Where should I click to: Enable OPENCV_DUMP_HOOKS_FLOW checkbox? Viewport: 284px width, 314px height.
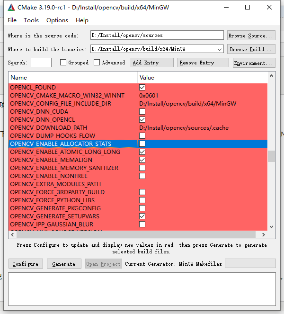tap(142, 135)
